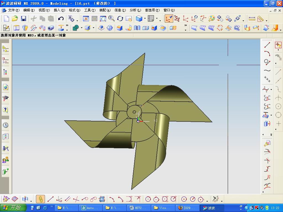Open the Part Navigator sidebar tab

pyautogui.click(x=6, y=60)
